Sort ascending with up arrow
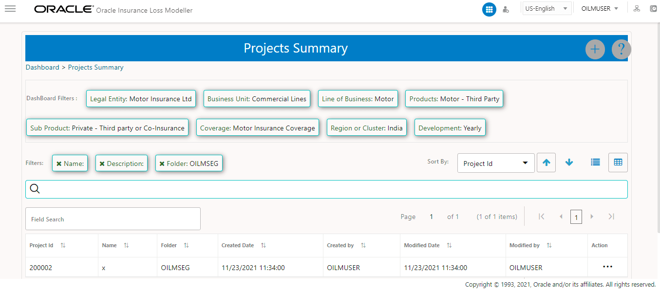 click(x=546, y=163)
